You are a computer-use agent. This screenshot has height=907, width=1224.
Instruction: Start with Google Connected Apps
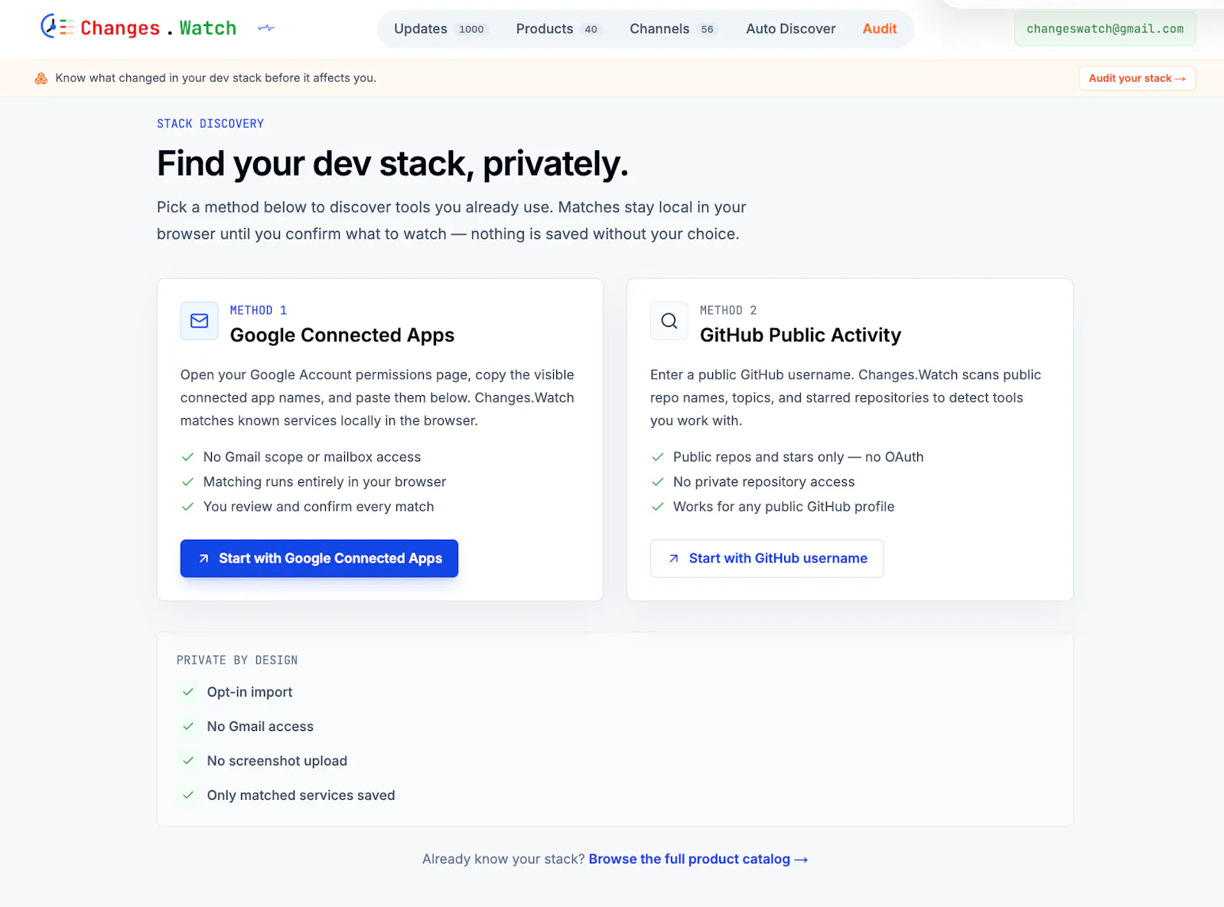coord(319,559)
